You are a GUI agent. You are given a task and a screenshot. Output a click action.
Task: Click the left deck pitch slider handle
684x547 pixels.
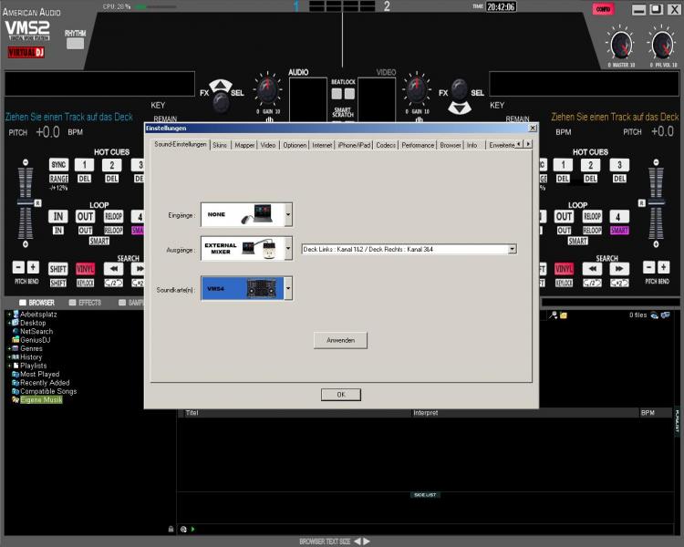point(26,202)
